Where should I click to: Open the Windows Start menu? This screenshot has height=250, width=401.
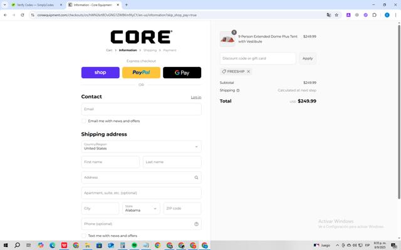(6, 246)
